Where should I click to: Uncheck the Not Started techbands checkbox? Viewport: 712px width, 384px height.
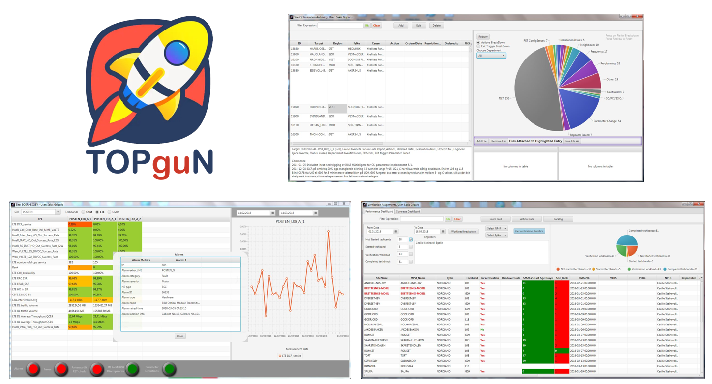(411, 239)
